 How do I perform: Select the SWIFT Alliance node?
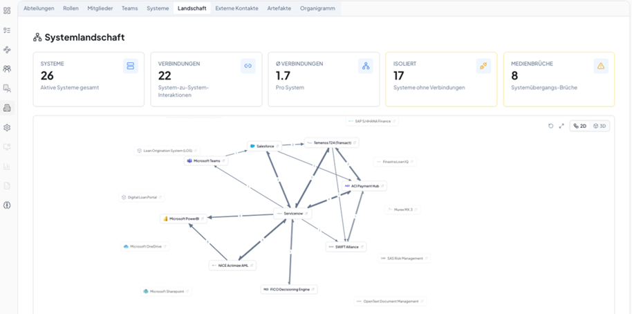click(x=346, y=247)
